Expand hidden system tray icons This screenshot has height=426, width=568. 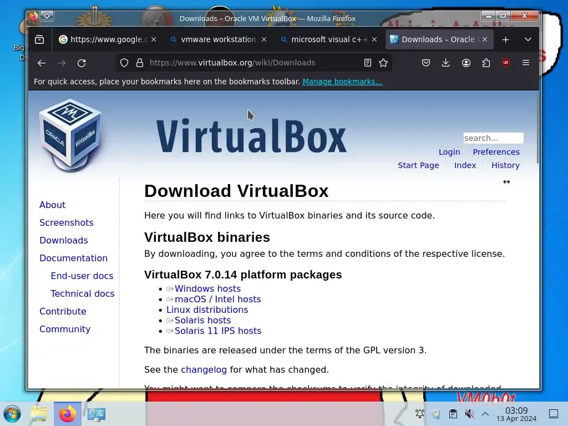click(485, 414)
